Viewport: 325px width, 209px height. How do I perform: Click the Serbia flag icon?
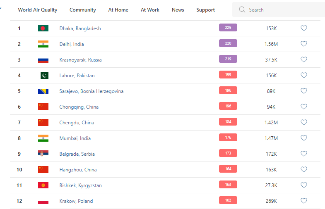click(43, 154)
